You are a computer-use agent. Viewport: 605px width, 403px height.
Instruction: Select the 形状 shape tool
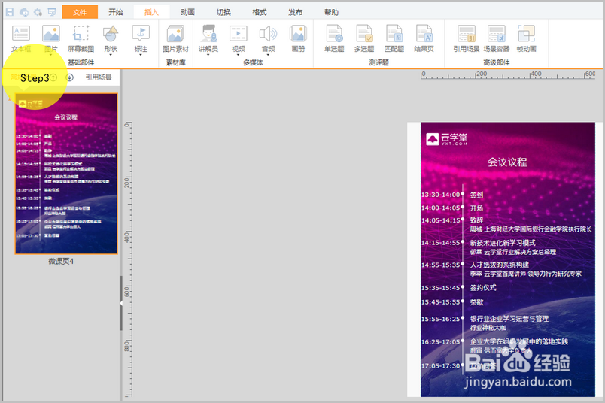111,38
